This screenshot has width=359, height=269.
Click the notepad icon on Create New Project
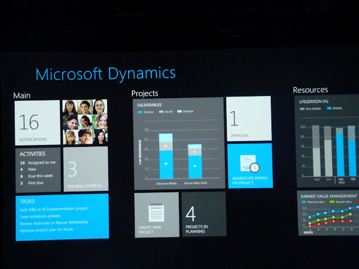[x=156, y=212]
